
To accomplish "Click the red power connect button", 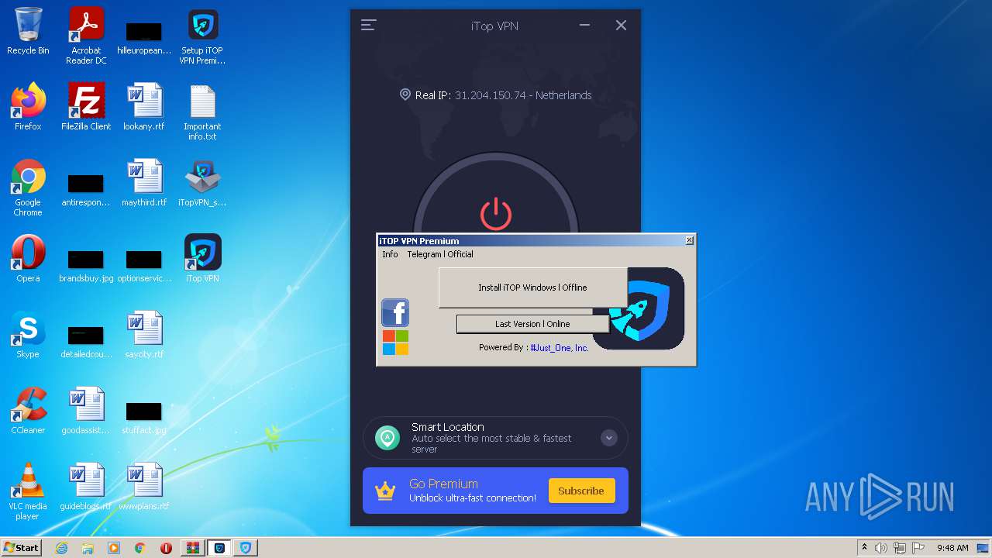I will tap(496, 214).
